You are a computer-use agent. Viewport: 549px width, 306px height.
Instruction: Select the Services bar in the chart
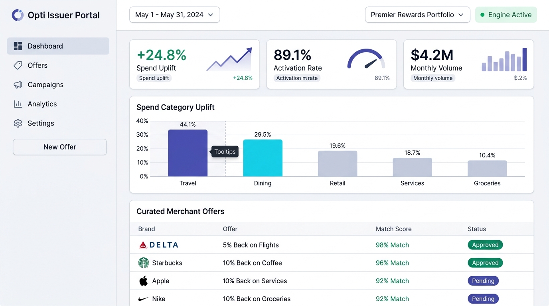(x=412, y=167)
